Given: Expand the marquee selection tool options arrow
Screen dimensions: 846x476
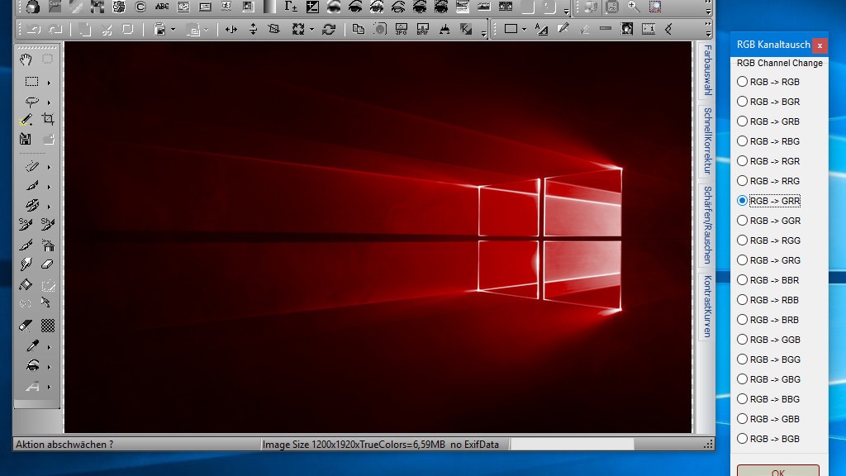Looking at the screenshot, I should pos(49,83).
